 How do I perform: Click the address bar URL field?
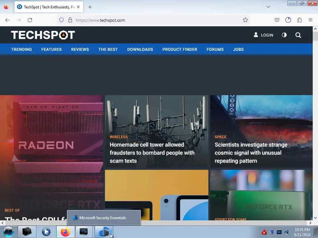point(154,20)
